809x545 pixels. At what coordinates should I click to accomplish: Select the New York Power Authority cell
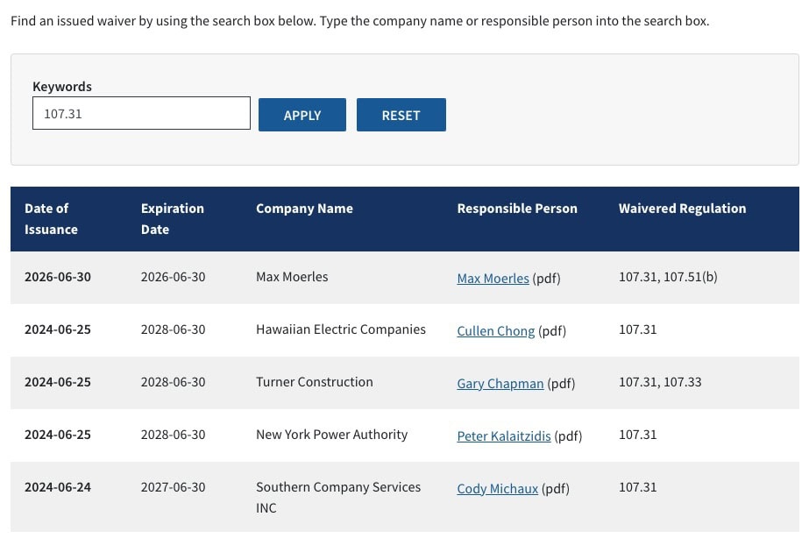tap(331, 435)
